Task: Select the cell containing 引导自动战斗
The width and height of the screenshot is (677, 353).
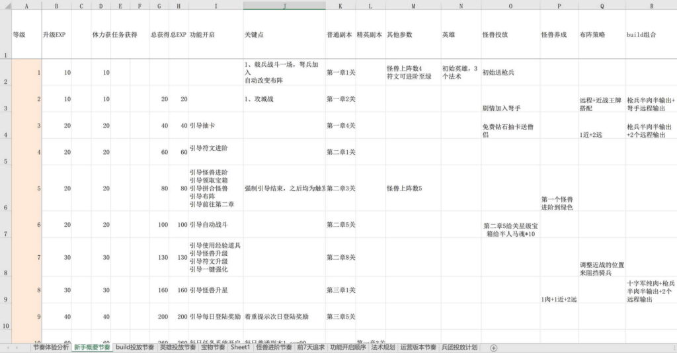Action: (x=216, y=225)
